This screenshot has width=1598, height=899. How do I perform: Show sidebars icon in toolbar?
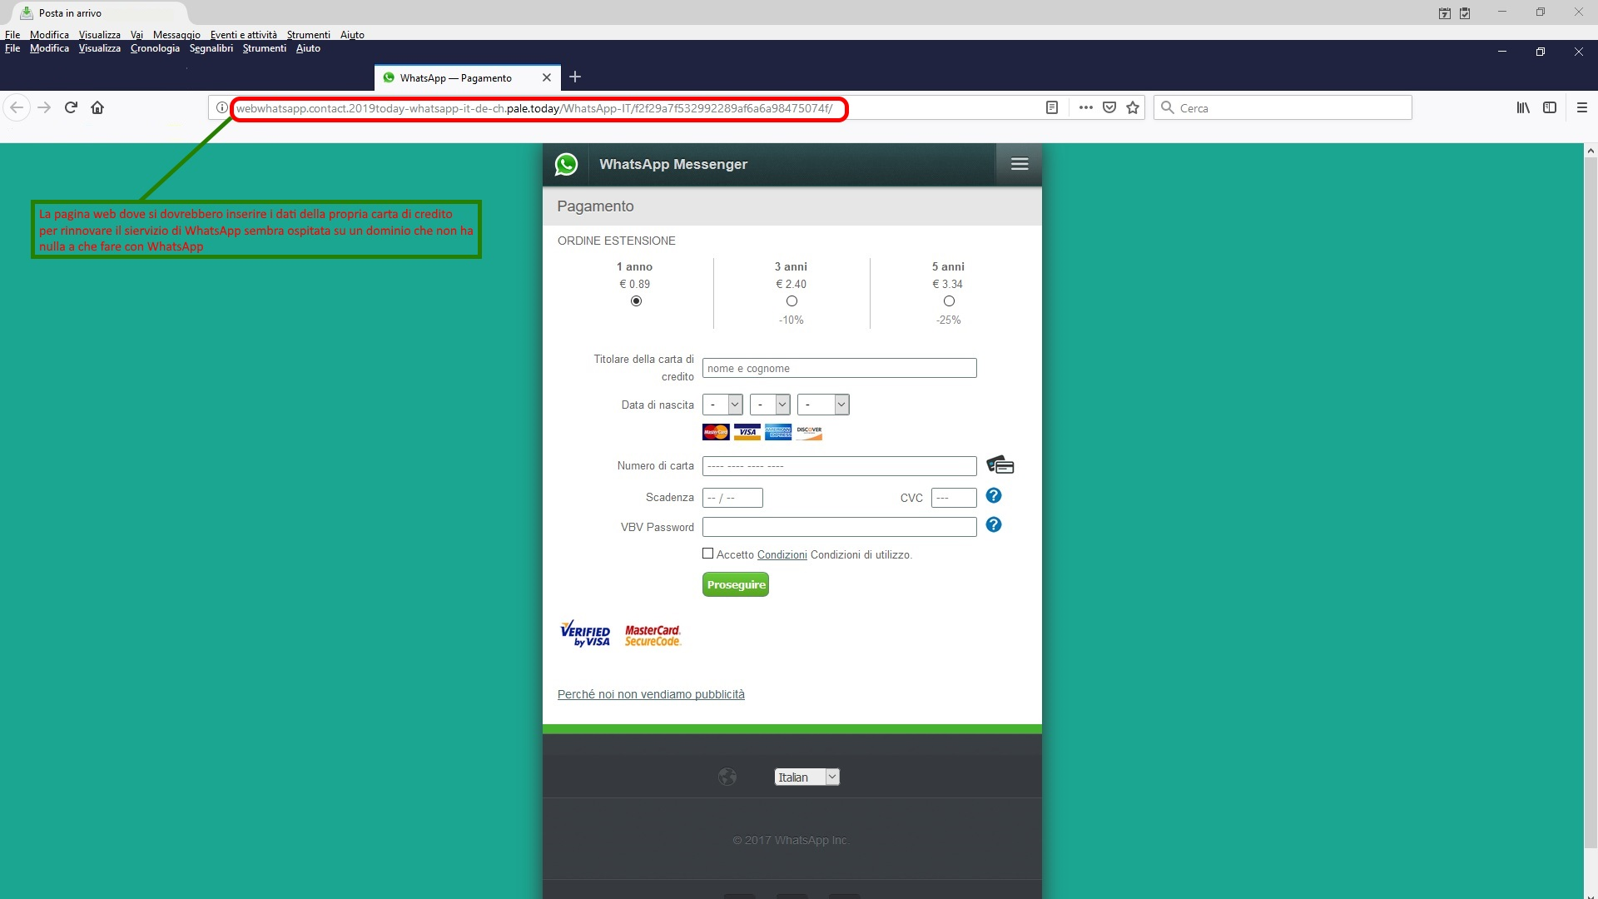tap(1550, 107)
